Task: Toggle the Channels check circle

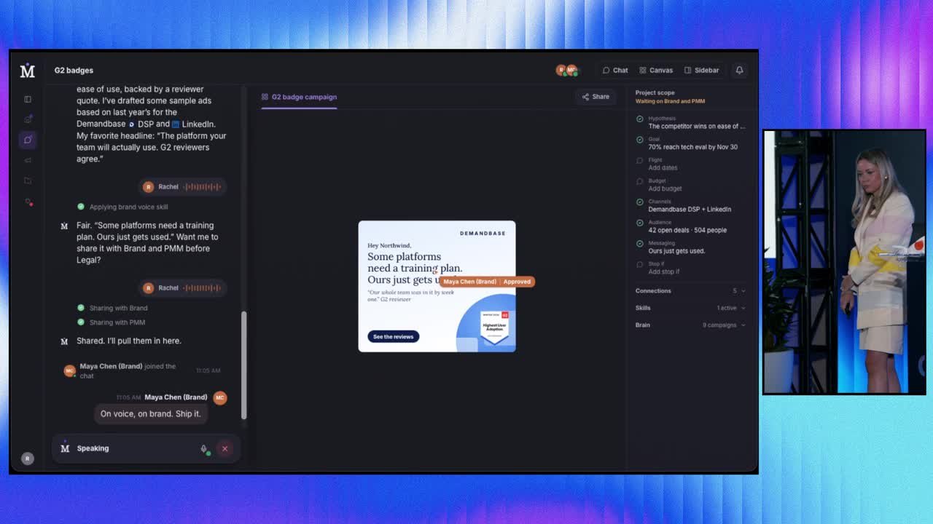Action: coord(639,202)
